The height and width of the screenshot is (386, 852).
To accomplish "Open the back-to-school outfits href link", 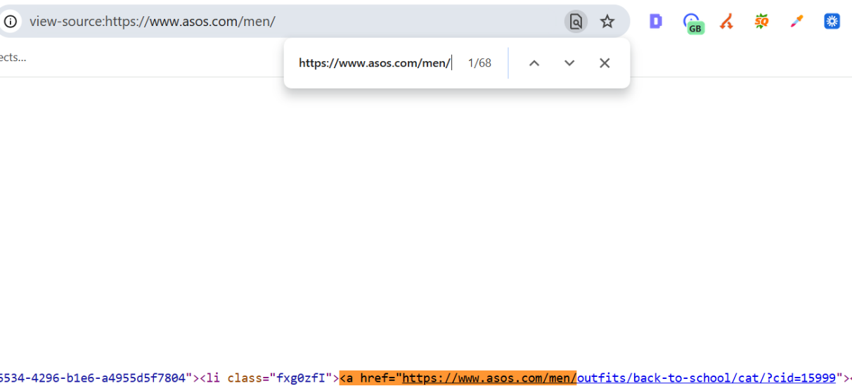I will tap(619, 378).
